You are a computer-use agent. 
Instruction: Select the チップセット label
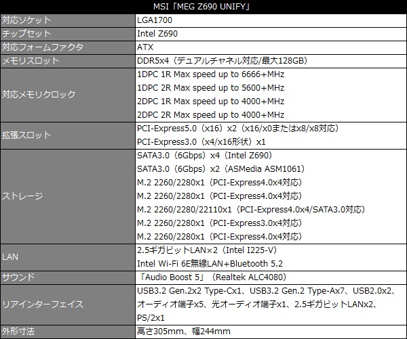click(26, 34)
